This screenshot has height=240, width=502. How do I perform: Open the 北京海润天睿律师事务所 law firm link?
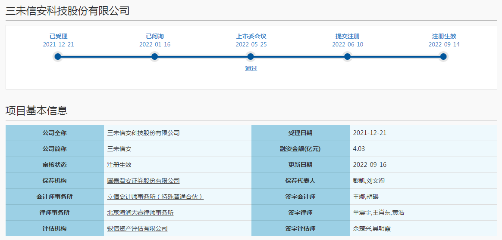(140, 212)
